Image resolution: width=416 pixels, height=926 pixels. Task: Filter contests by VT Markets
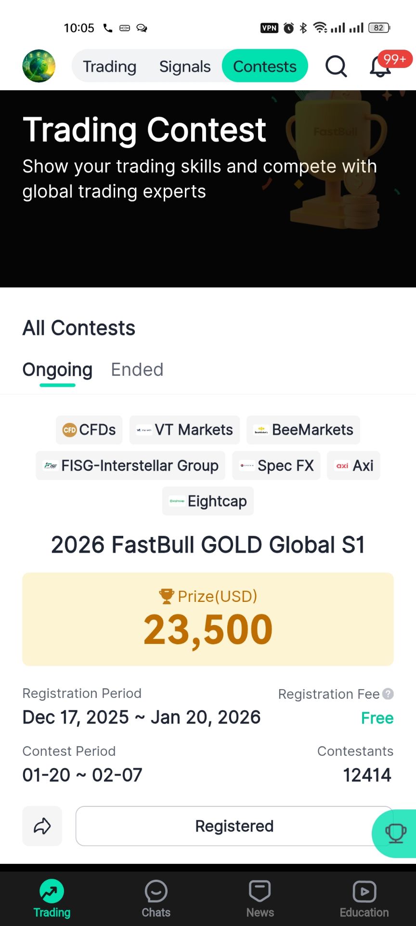click(x=185, y=430)
